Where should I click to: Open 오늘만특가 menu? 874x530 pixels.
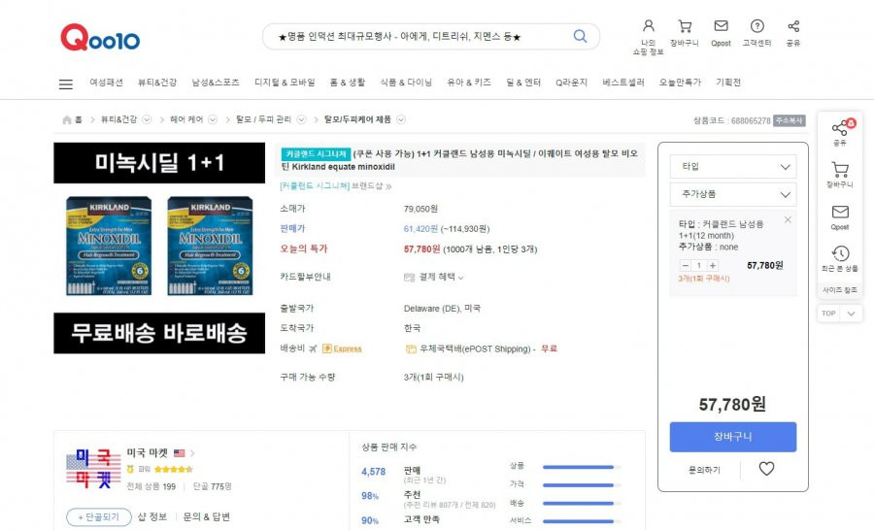click(680, 82)
